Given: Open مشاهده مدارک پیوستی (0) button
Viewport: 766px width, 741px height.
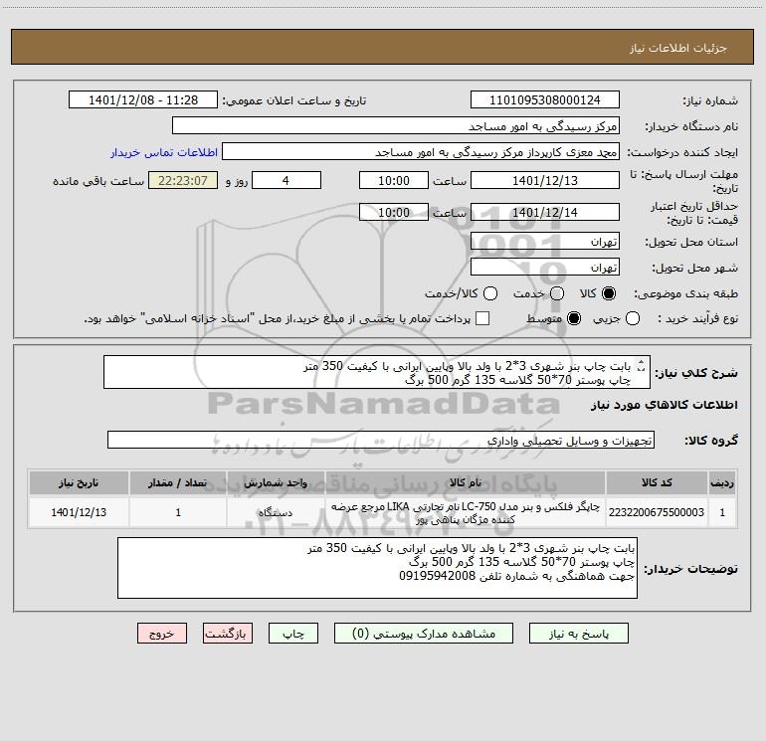Looking at the screenshot, I should pos(424,634).
